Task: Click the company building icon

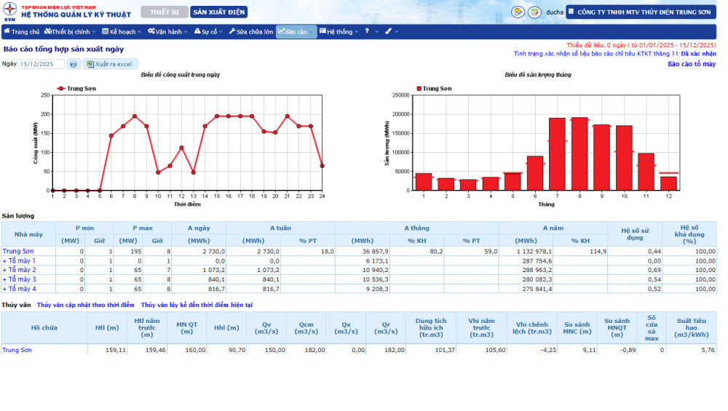Action: coord(571,12)
